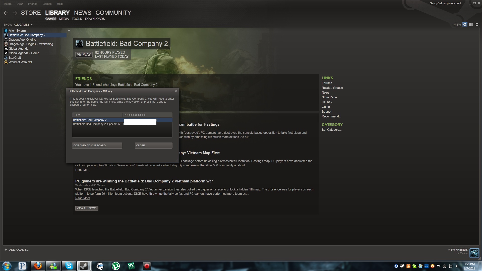The height and width of the screenshot is (271, 482).
Task: Click PRODUCT CODE column header
Action: (147, 115)
